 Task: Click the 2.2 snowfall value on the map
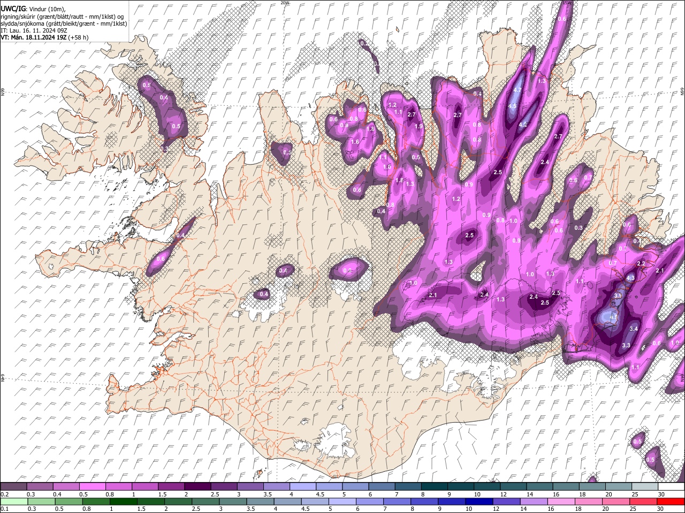pyautogui.click(x=641, y=264)
